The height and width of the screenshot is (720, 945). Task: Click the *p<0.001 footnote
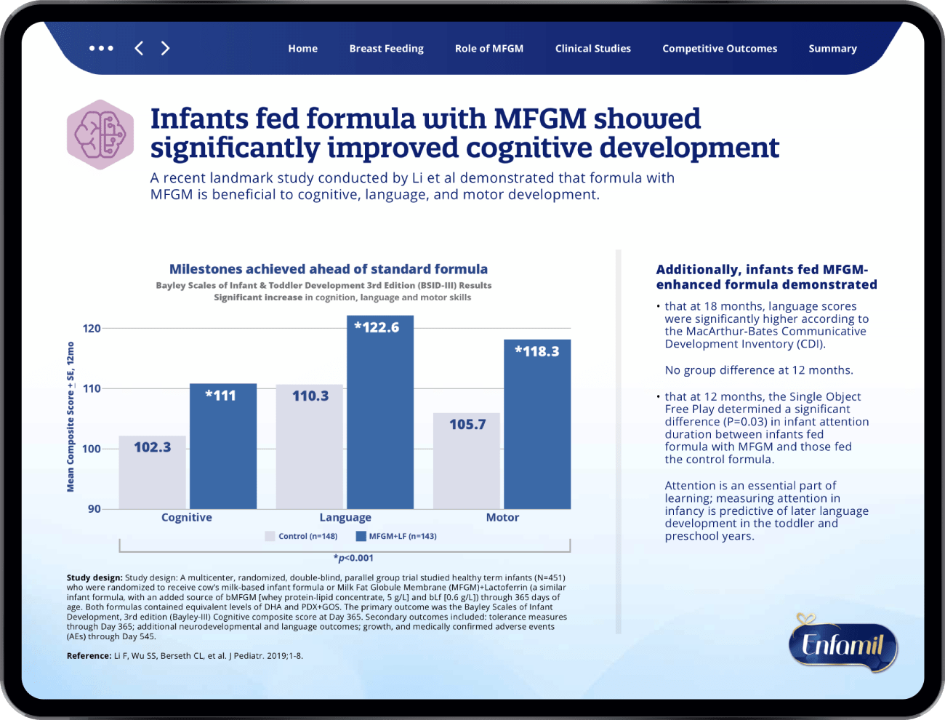tap(353, 558)
